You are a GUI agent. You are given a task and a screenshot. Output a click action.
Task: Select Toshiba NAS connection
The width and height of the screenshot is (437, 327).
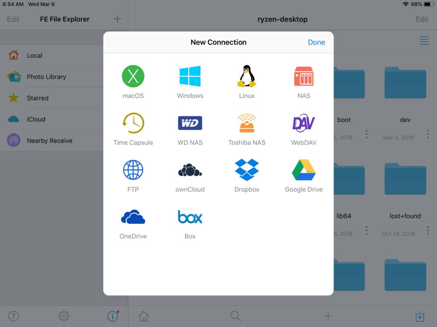(x=247, y=129)
